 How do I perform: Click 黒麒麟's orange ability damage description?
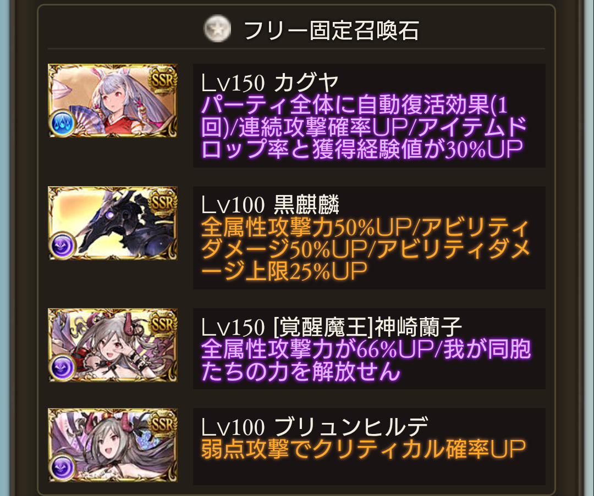(365, 249)
